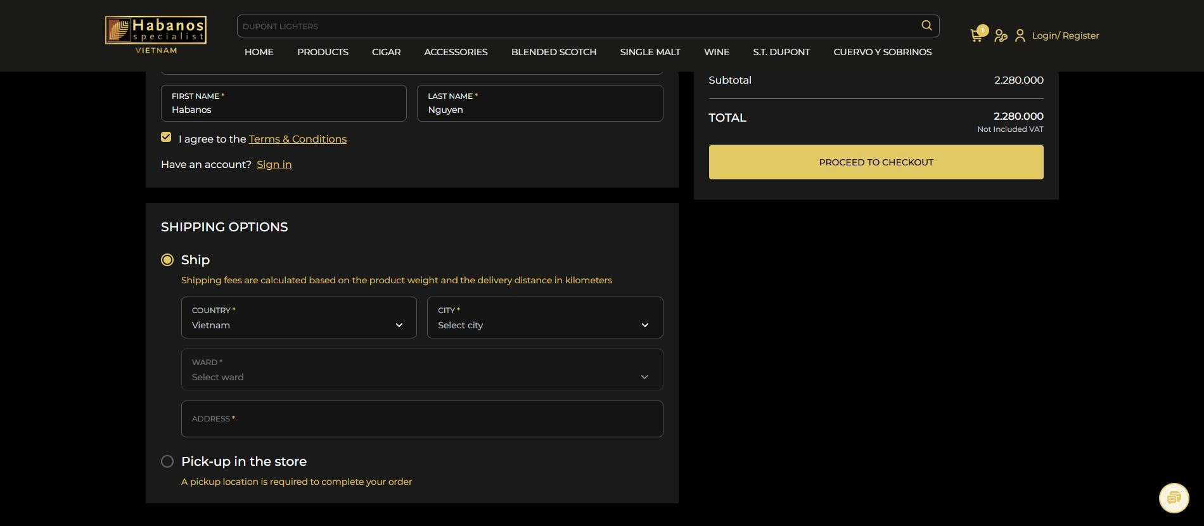Click the Login/Register link

pyautogui.click(x=1065, y=35)
